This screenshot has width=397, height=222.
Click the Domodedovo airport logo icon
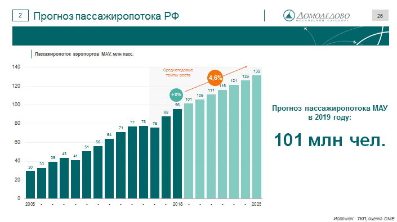(289, 16)
